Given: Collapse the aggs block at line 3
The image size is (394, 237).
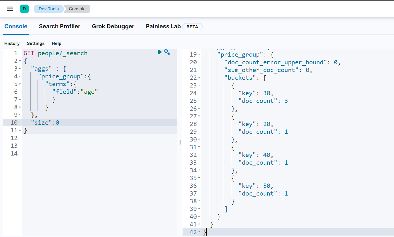Looking at the screenshot, I should [x=20, y=69].
